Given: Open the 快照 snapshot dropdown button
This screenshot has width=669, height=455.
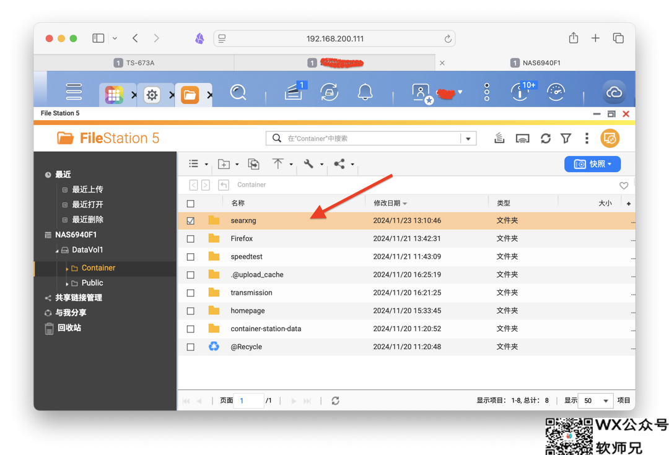Looking at the screenshot, I should click(592, 164).
